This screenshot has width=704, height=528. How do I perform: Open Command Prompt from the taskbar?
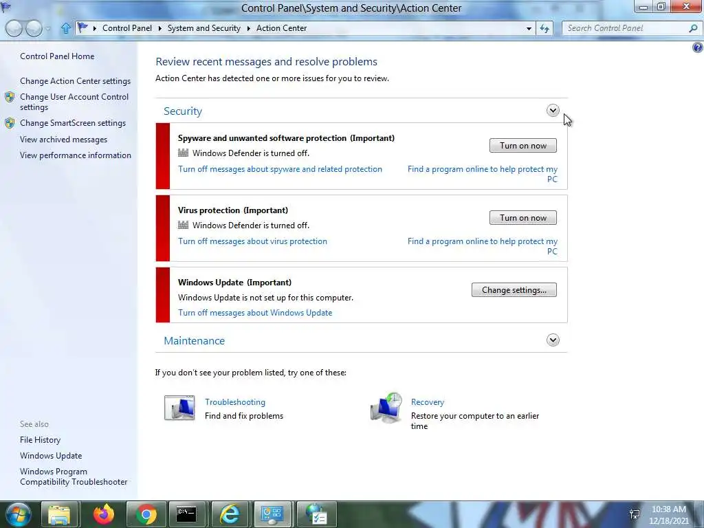click(186, 514)
